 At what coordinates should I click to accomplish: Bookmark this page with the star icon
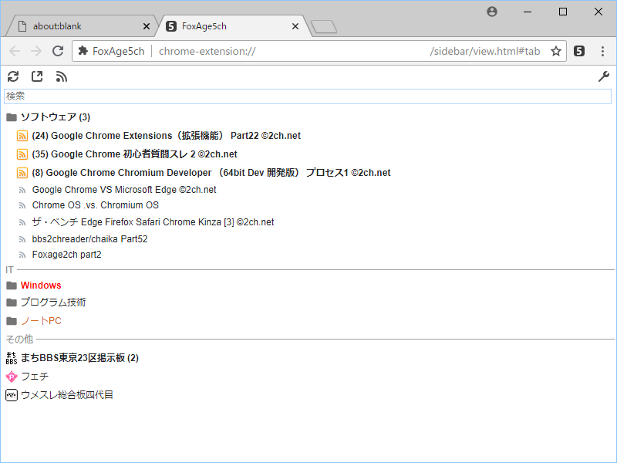point(555,51)
